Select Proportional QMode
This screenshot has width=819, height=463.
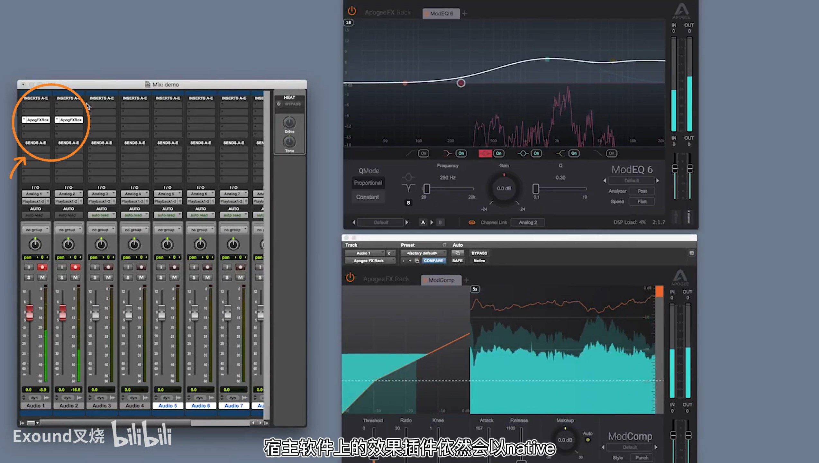(x=368, y=183)
